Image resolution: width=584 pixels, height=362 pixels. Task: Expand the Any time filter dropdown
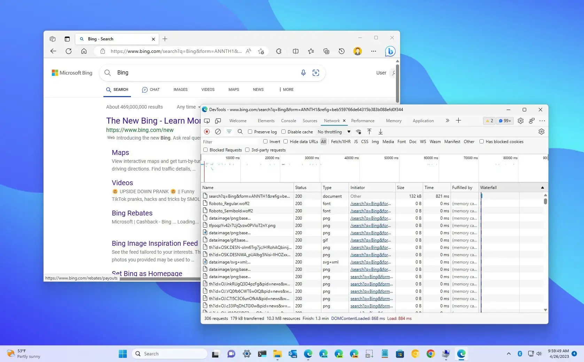click(188, 107)
